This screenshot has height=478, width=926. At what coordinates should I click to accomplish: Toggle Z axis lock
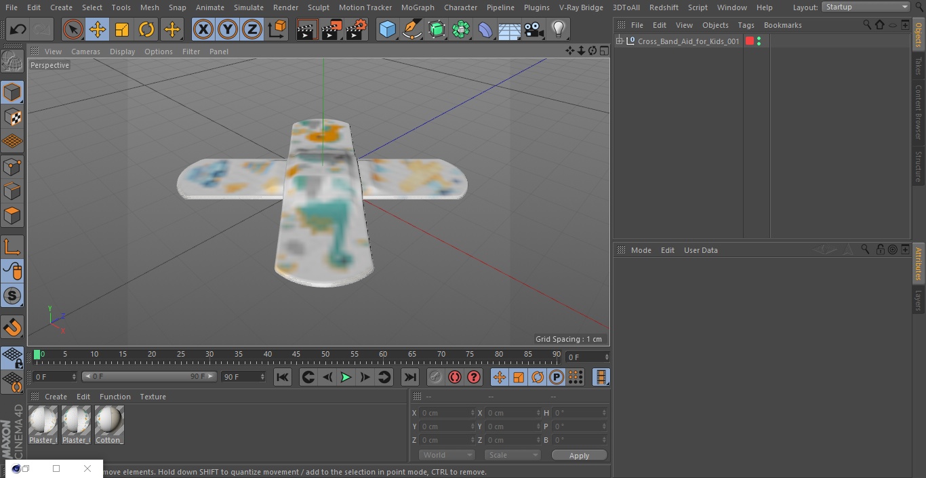[252, 29]
